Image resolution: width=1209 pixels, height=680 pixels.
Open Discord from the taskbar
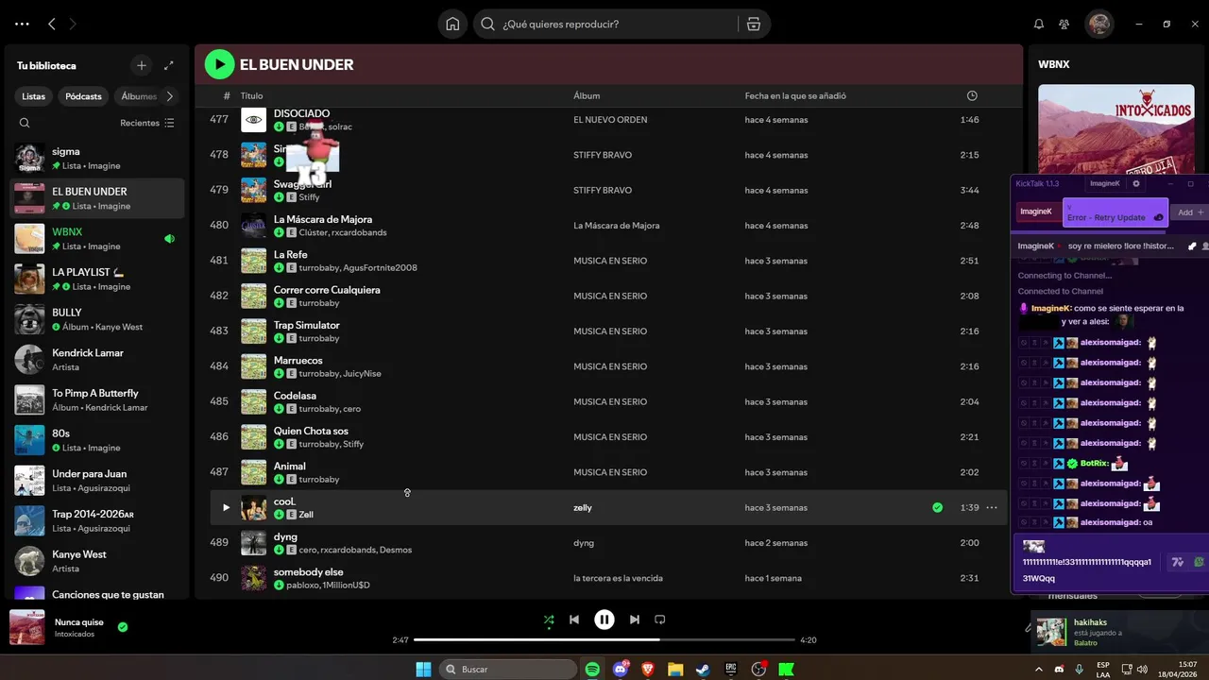click(x=621, y=669)
